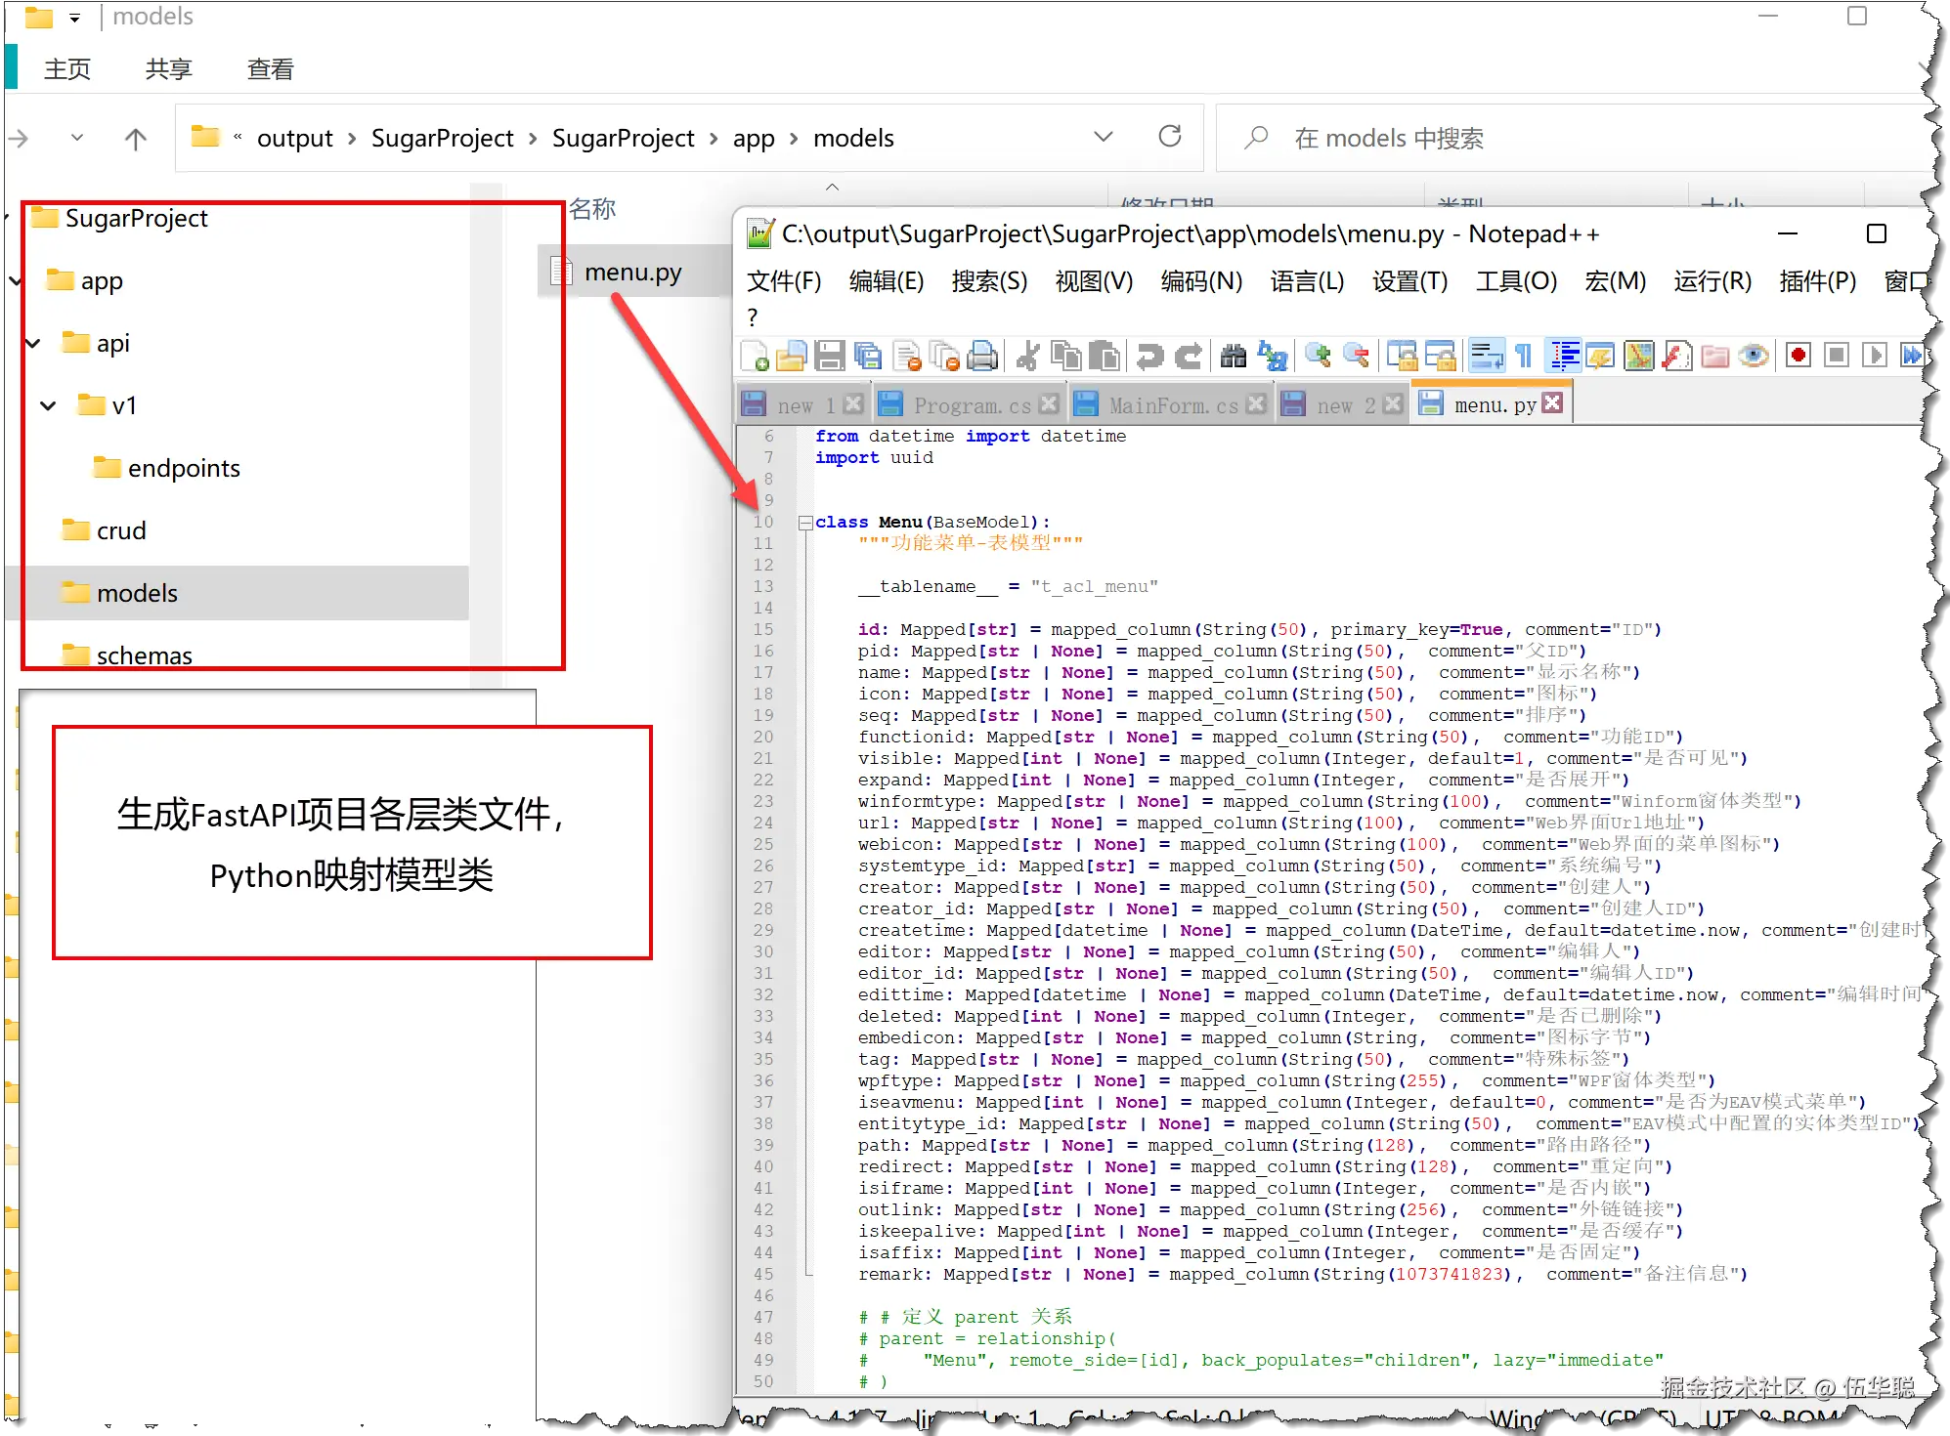The image size is (1950, 1436).
Task: Collapse the class Menu fold marker
Action: [805, 523]
